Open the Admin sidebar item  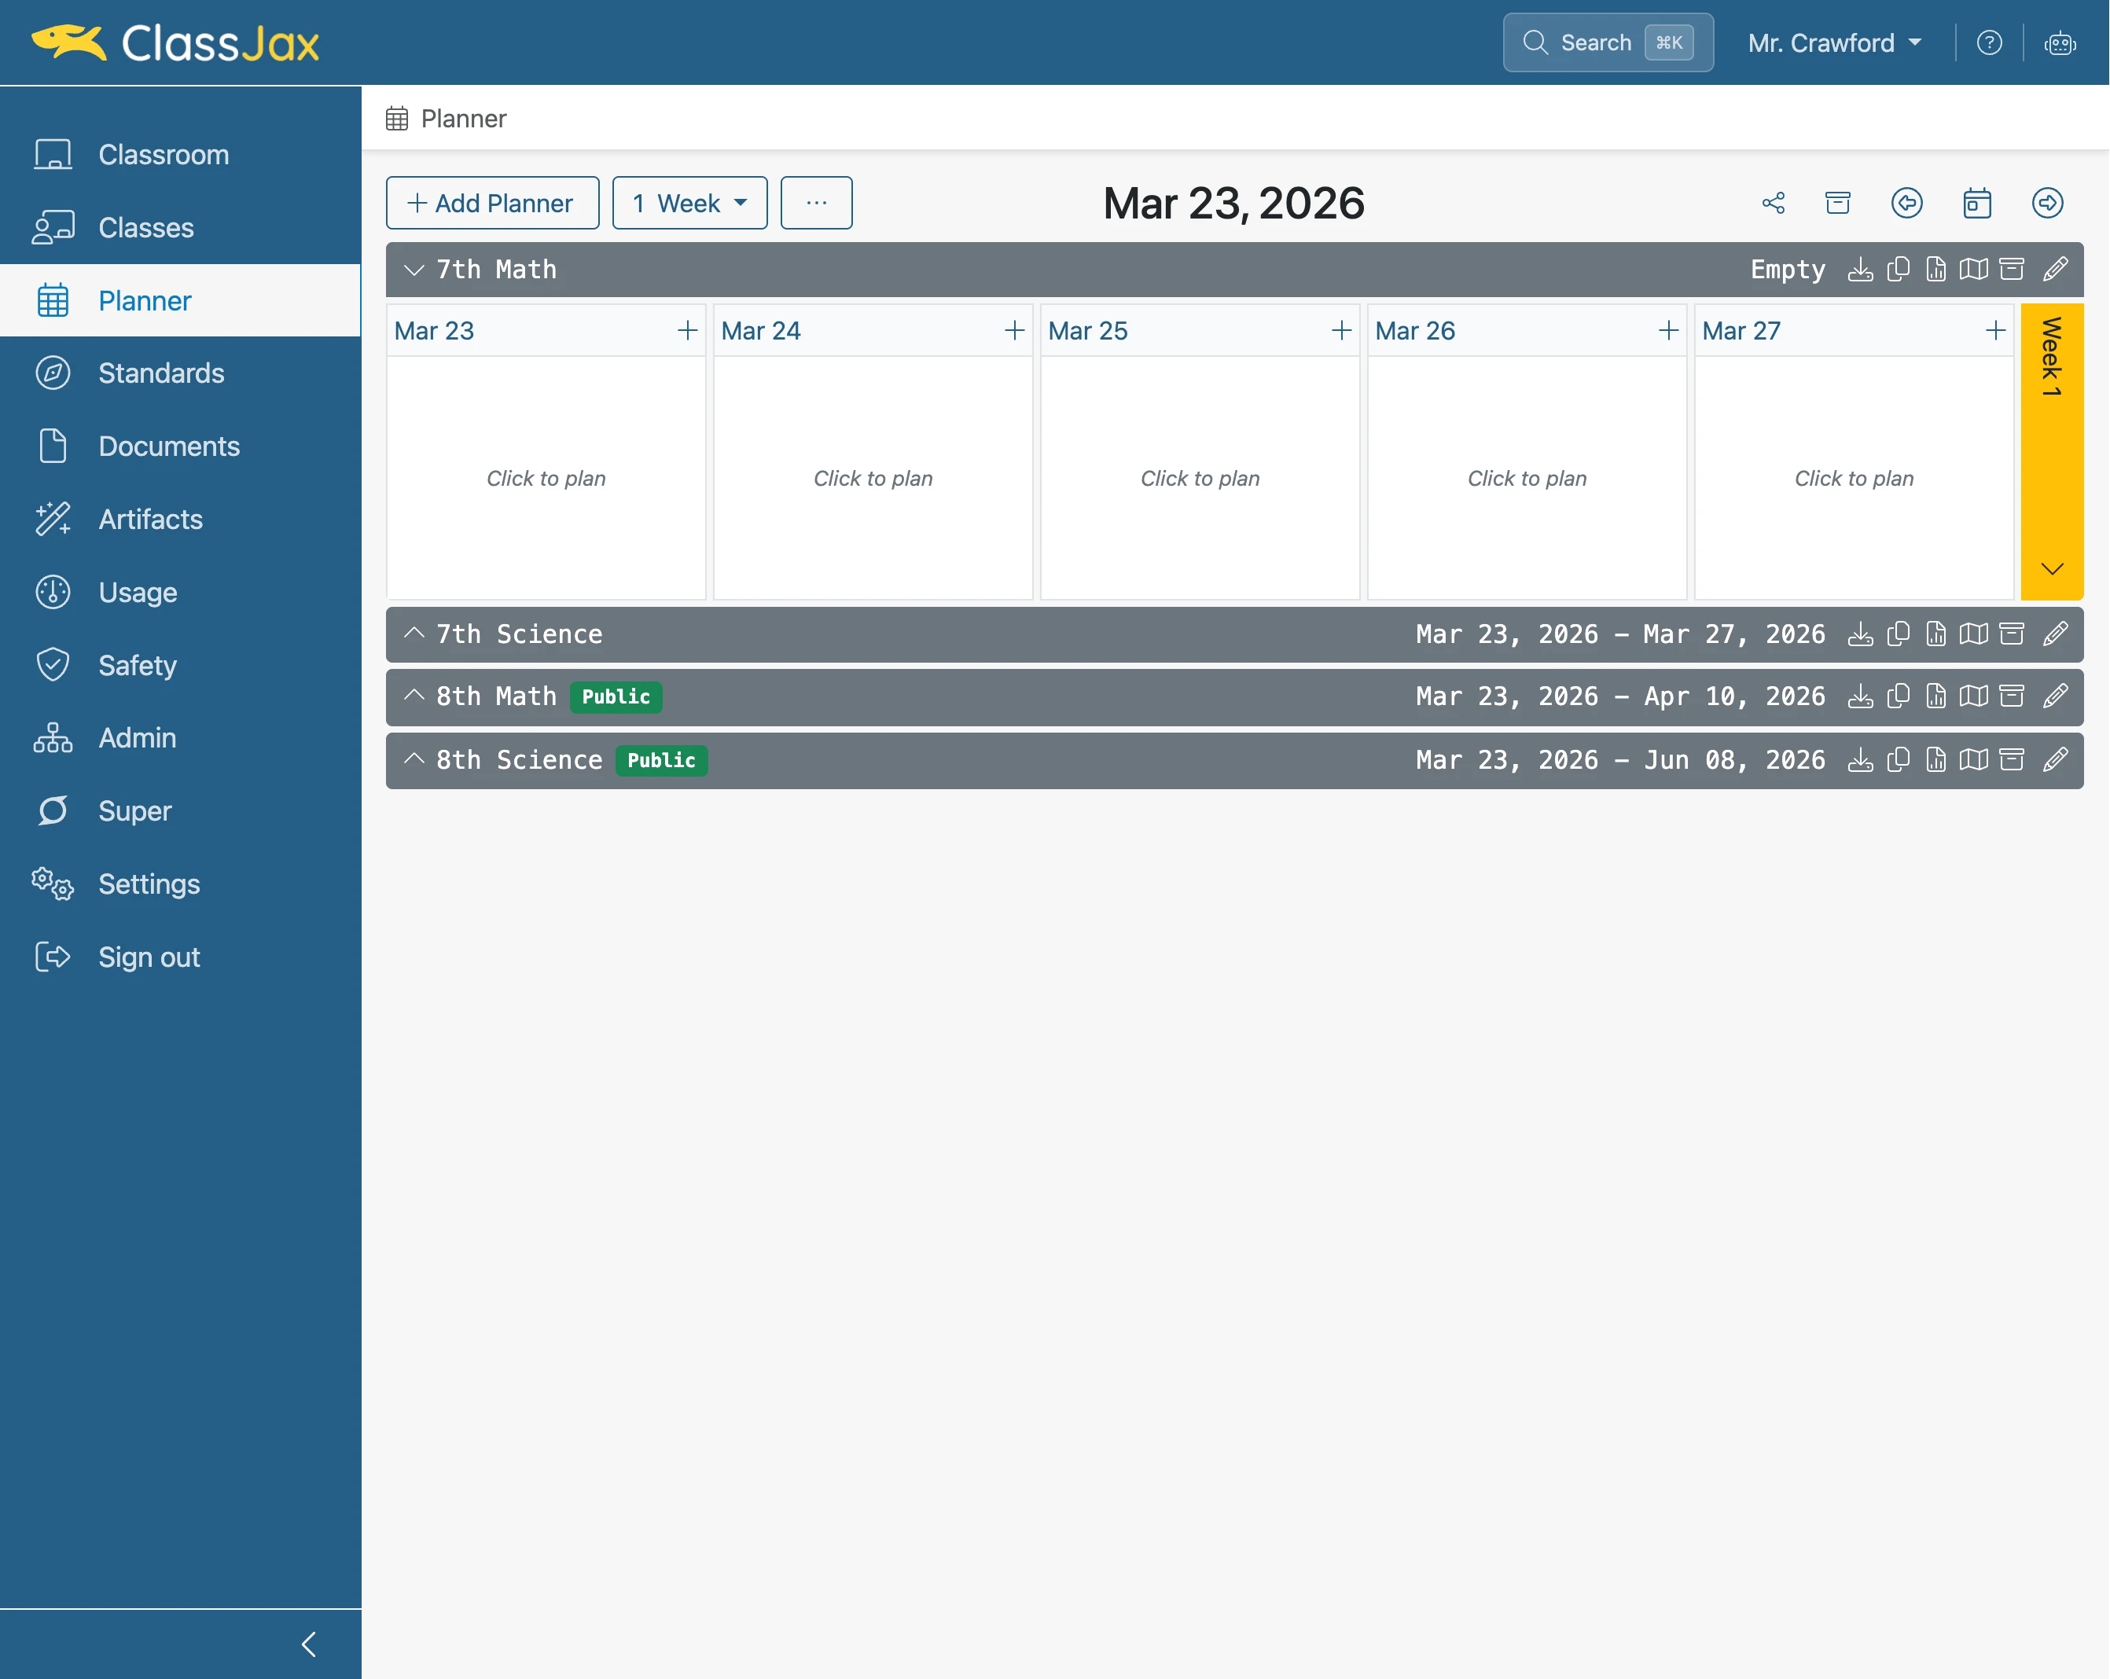tap(180, 738)
